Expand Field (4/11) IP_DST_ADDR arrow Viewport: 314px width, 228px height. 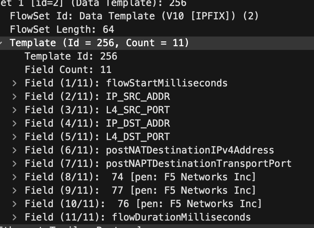coord(15,123)
